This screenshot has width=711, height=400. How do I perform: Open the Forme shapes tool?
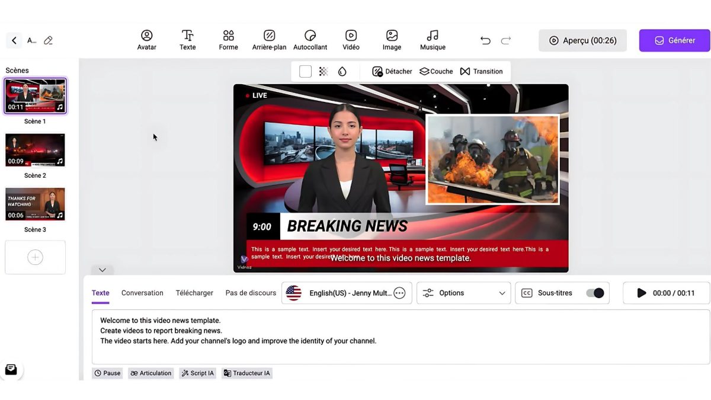tap(228, 40)
